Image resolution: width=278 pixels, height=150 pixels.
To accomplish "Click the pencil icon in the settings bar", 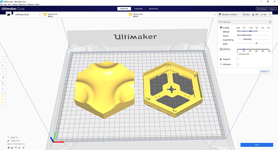I will 270,15.
